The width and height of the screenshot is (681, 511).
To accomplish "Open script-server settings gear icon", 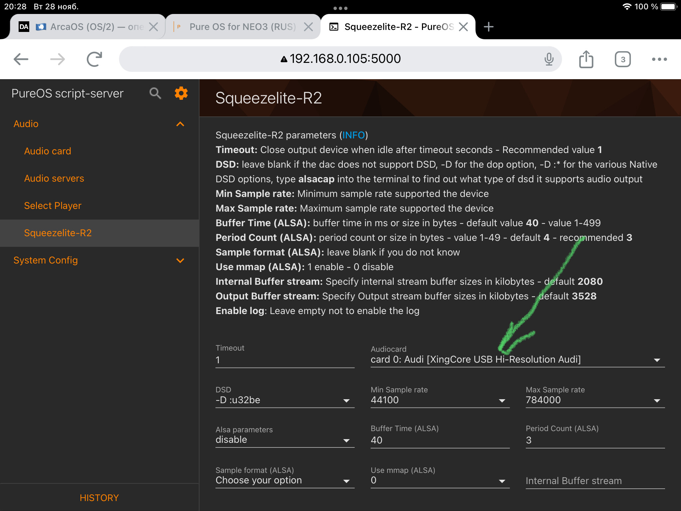I will 181,93.
